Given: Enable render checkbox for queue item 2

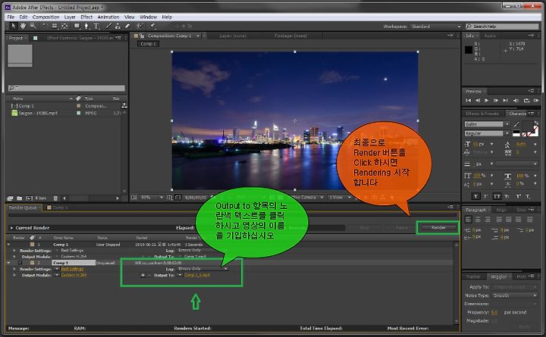Looking at the screenshot, I should click(20, 263).
